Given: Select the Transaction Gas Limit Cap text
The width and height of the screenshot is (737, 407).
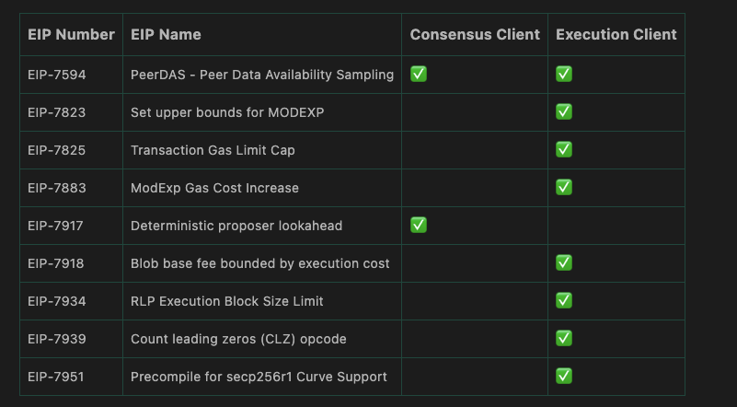Looking at the screenshot, I should [x=213, y=150].
